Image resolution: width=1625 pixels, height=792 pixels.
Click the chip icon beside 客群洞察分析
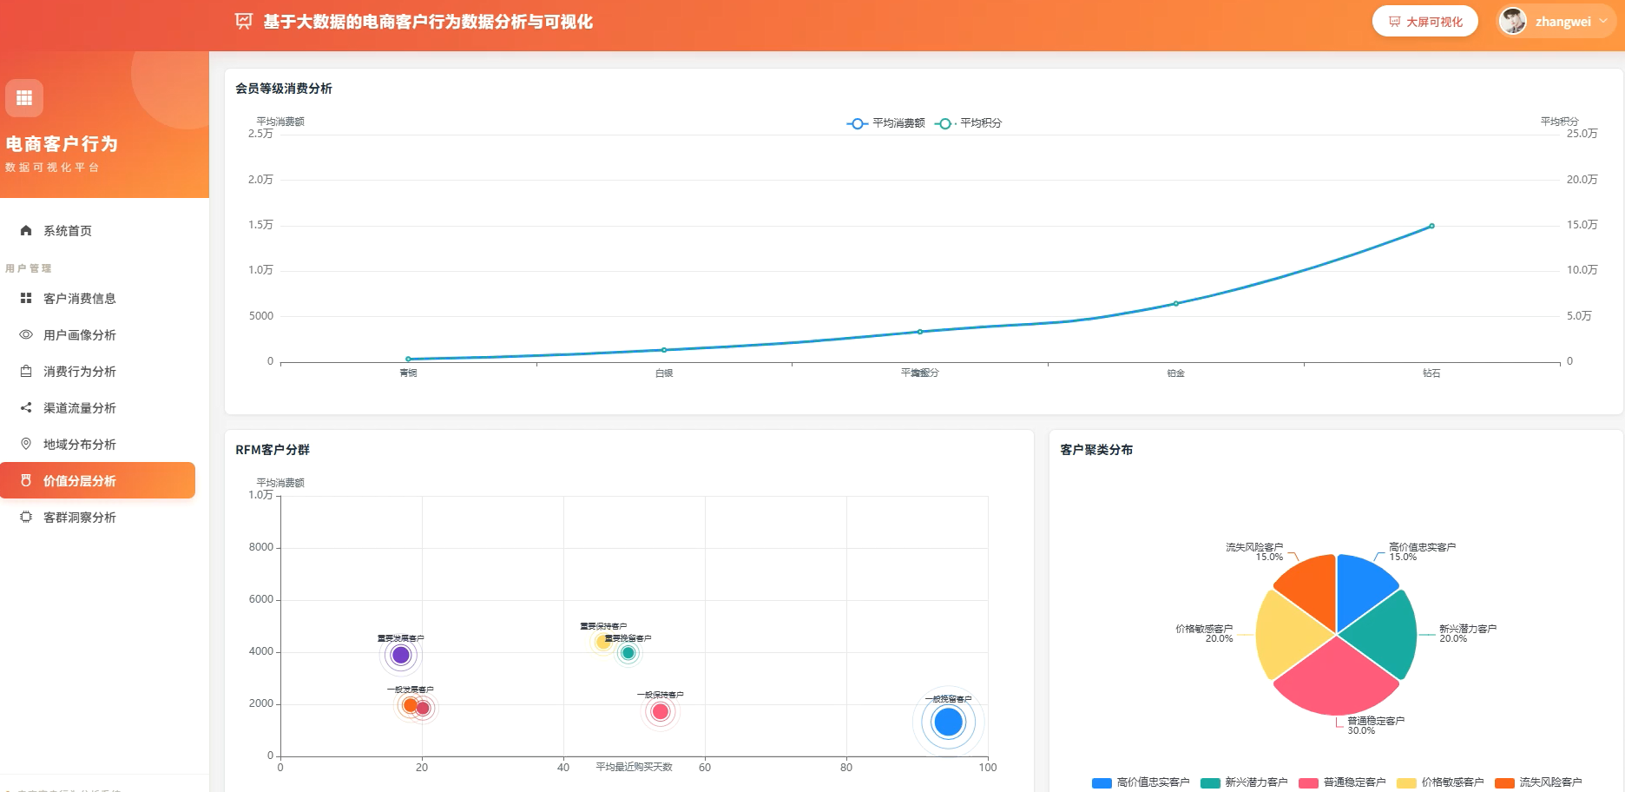pos(26,517)
